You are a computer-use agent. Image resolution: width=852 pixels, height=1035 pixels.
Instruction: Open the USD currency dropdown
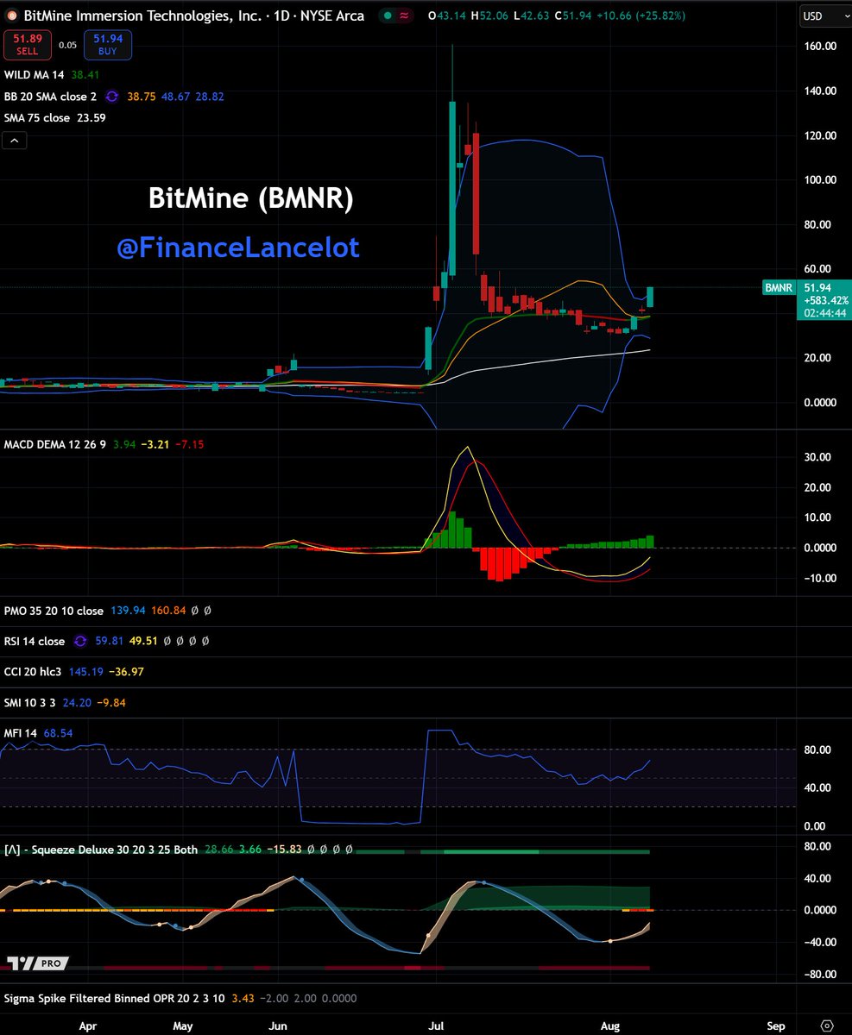(824, 16)
